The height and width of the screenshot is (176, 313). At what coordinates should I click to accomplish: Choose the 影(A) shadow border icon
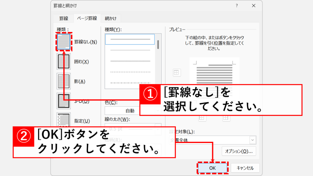(64, 81)
